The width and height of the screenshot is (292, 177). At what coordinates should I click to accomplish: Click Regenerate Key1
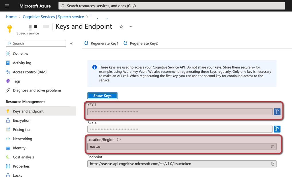pyautogui.click(x=101, y=43)
